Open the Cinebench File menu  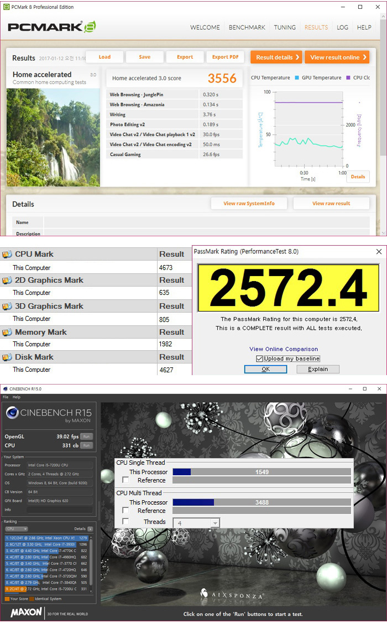(x=6, y=397)
